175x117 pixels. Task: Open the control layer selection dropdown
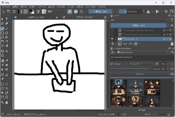[x=141, y=64]
